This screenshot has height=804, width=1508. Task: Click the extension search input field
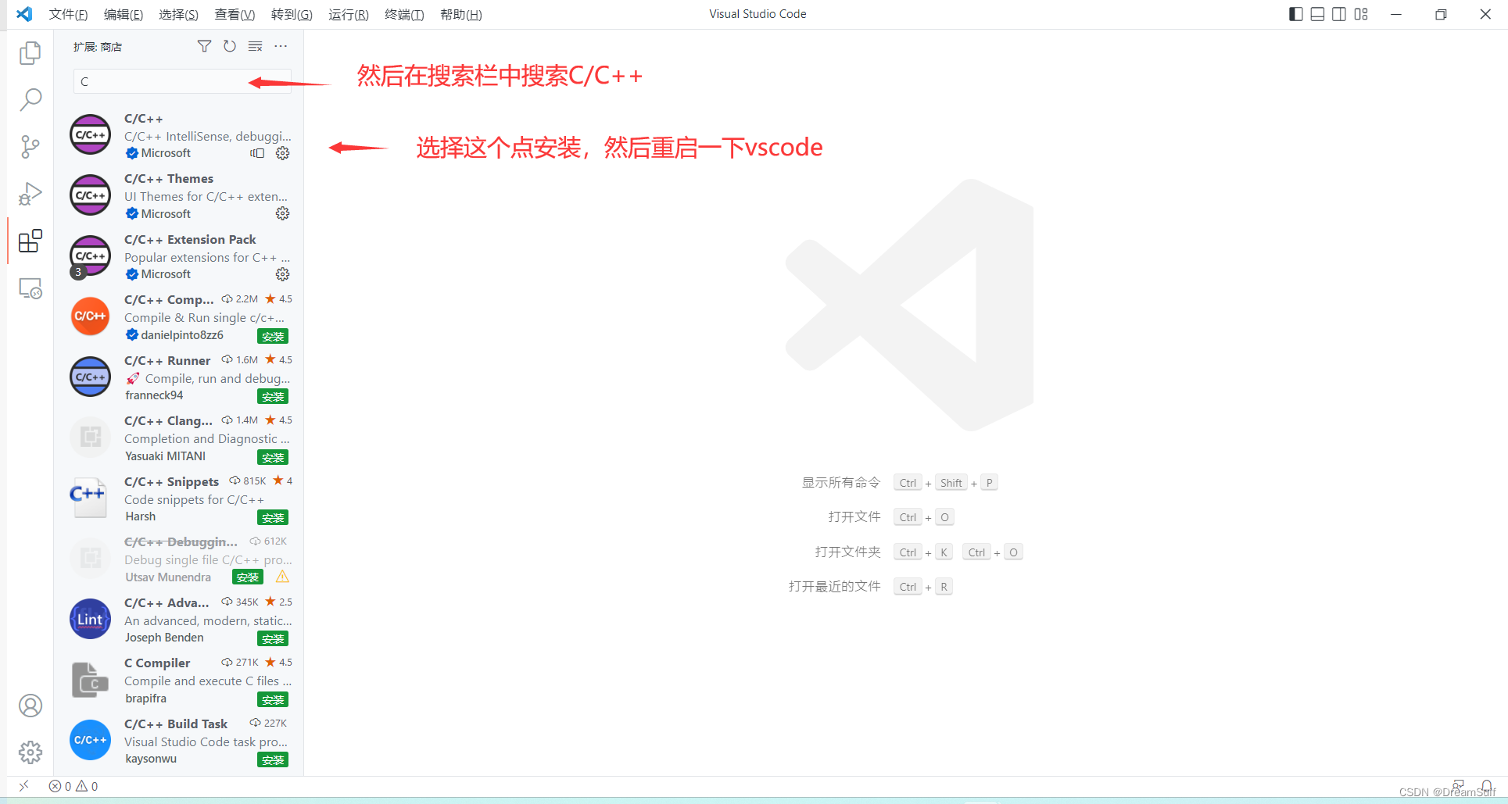pos(182,81)
